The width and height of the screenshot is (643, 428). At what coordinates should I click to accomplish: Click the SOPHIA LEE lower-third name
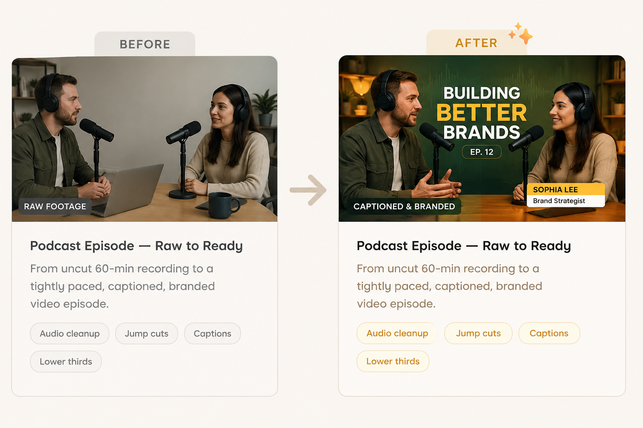(555, 190)
